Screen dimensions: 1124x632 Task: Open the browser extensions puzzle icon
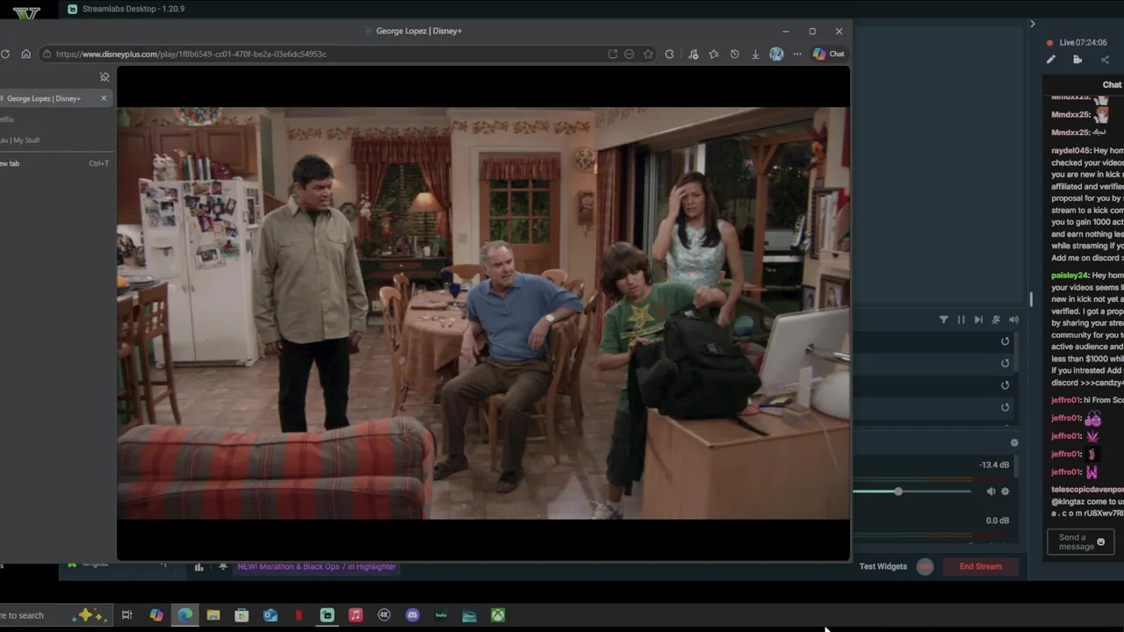coord(669,54)
